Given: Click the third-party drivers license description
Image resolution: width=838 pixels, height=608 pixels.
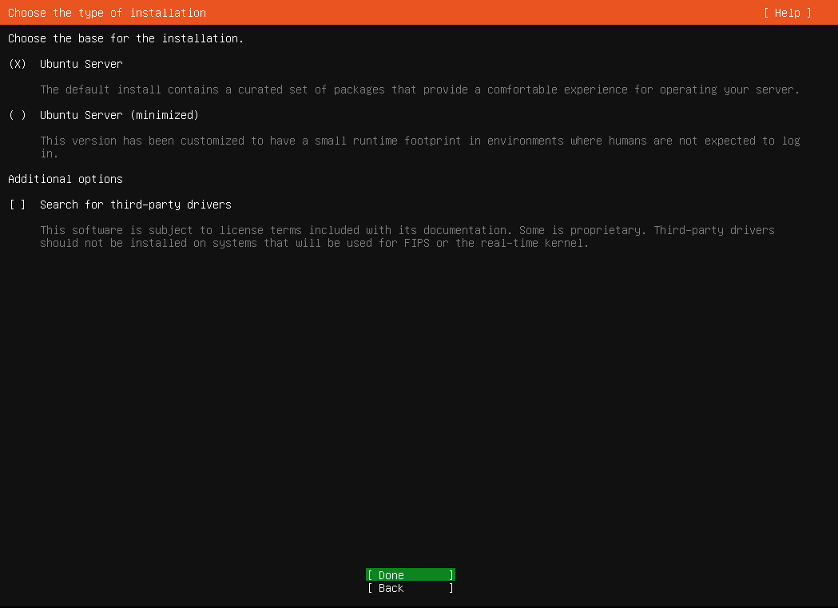Looking at the screenshot, I should (407, 236).
